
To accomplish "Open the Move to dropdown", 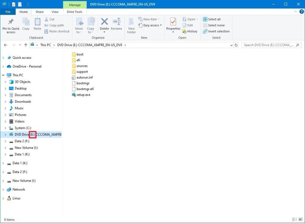I will [x=79, y=30].
